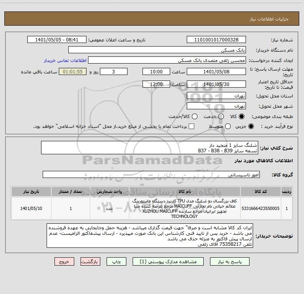The image size is (304, 294).
Task: Click the واحد شمارش column header
Action: point(109,191)
